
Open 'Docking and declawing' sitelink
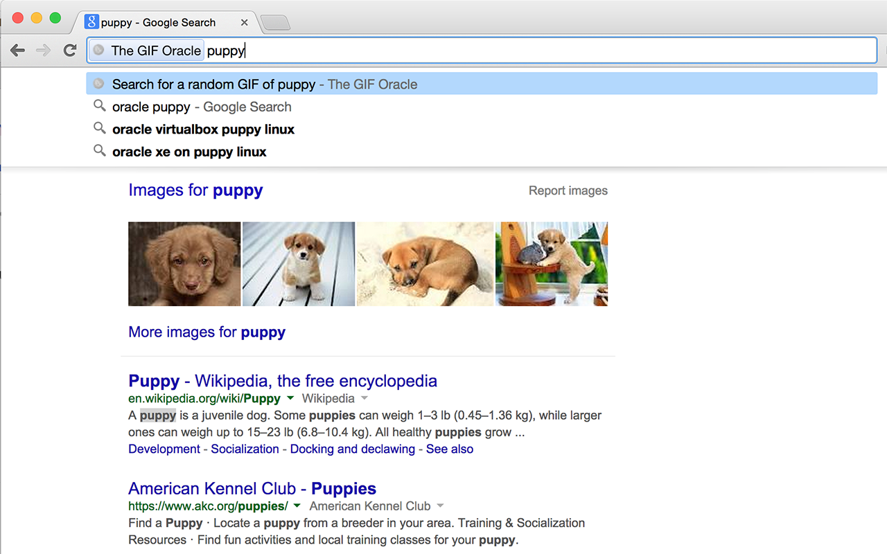point(352,449)
